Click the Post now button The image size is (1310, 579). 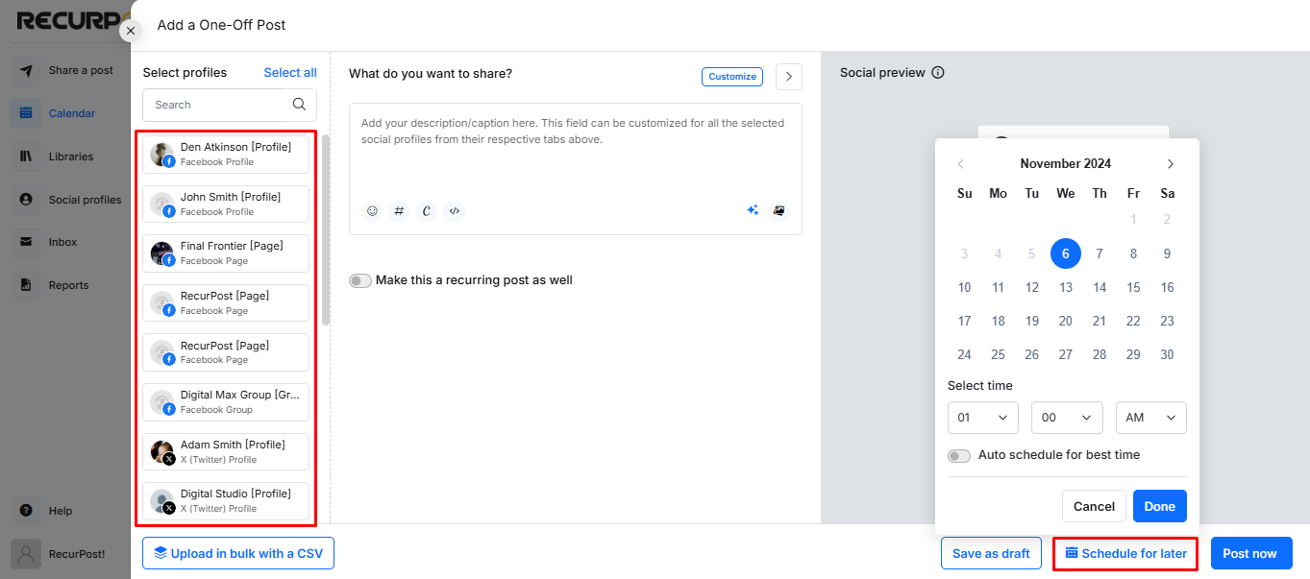[x=1251, y=553]
